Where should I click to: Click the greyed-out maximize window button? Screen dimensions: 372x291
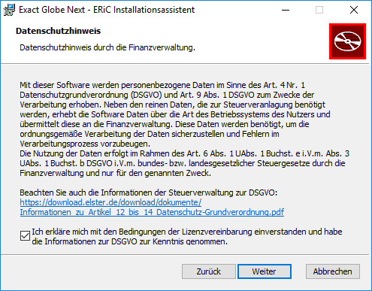[319, 10]
